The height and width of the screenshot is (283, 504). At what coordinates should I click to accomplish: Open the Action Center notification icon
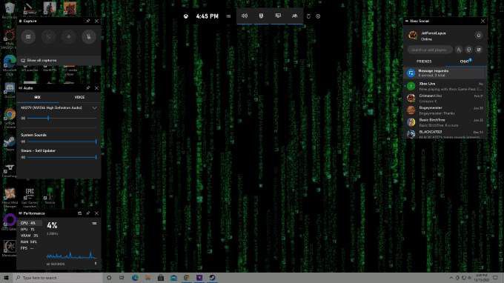point(496,278)
